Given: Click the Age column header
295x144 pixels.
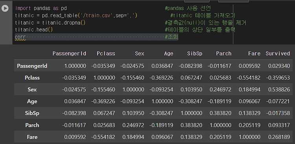Looking at the screenshot, I should 169,54.
